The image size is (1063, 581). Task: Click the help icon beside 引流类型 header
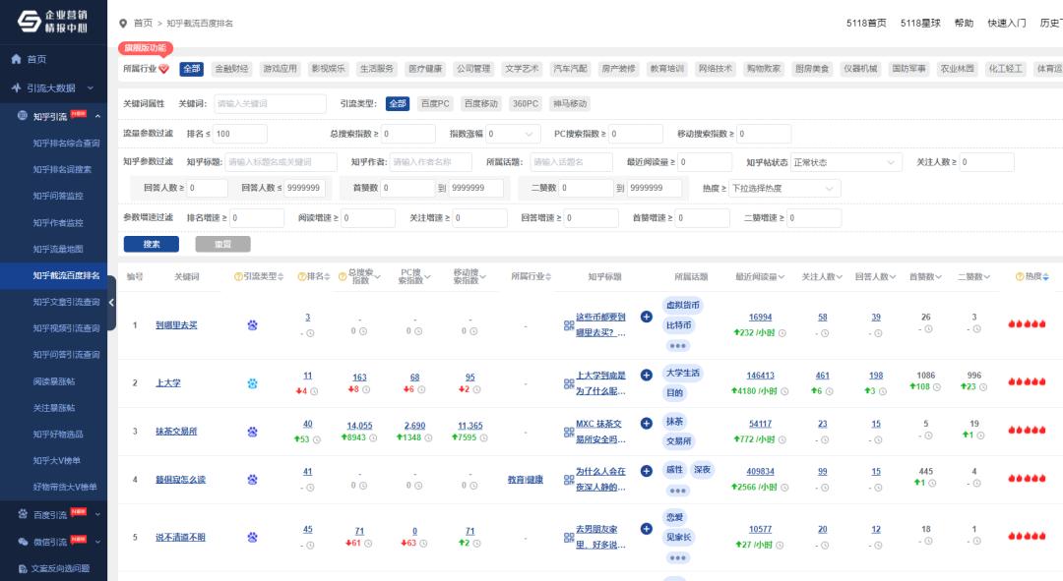[238, 277]
